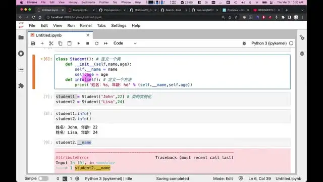Open the property inspector gears icon
323x182 pixels.
pos(302,37)
